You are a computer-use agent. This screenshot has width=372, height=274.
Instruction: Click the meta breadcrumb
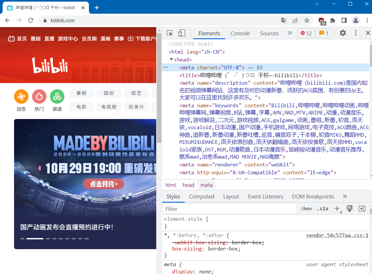tap(207, 185)
